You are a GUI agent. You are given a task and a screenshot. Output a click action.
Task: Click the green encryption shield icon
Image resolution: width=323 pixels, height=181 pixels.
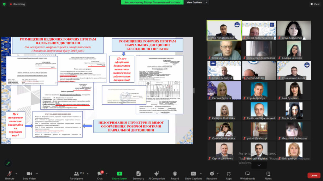pyautogui.click(x=4, y=4)
